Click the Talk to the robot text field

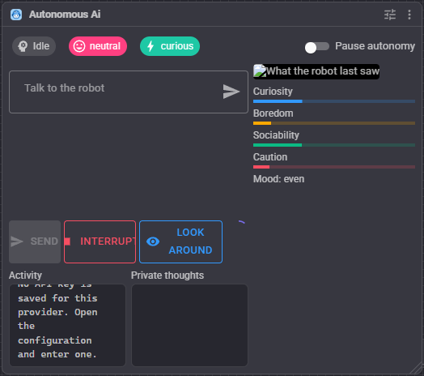(129, 92)
